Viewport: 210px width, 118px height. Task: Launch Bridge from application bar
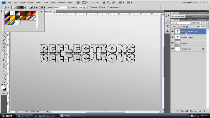click(78, 3)
